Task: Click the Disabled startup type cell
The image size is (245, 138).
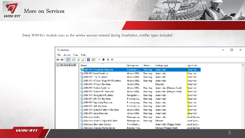Action: [160, 84]
